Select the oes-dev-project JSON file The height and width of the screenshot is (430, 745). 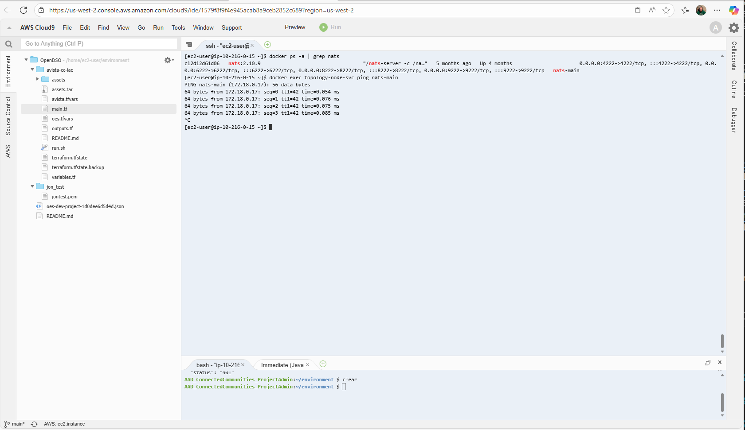coord(85,206)
